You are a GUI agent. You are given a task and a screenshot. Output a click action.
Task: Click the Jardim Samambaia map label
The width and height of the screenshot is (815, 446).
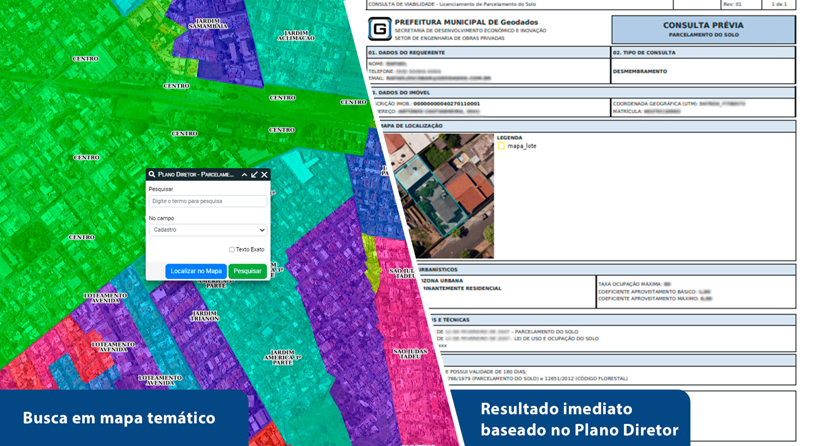click(x=208, y=24)
